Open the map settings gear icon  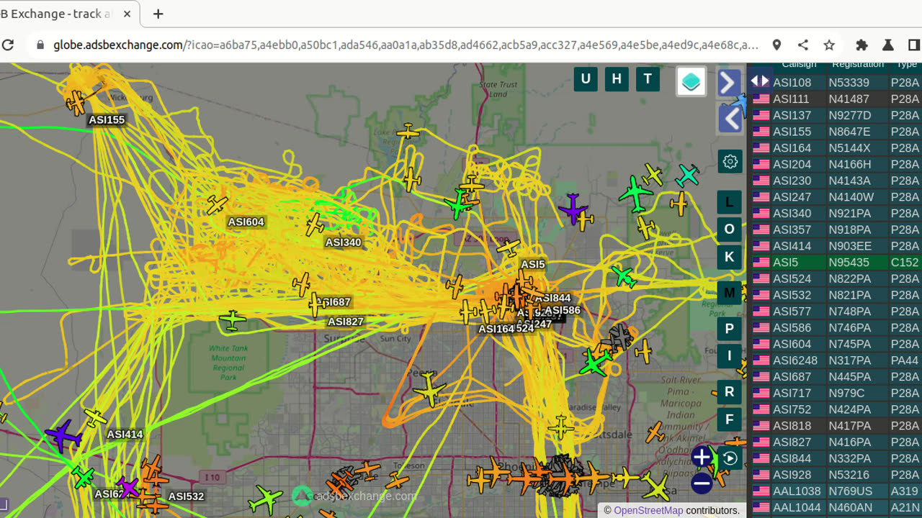click(x=730, y=162)
